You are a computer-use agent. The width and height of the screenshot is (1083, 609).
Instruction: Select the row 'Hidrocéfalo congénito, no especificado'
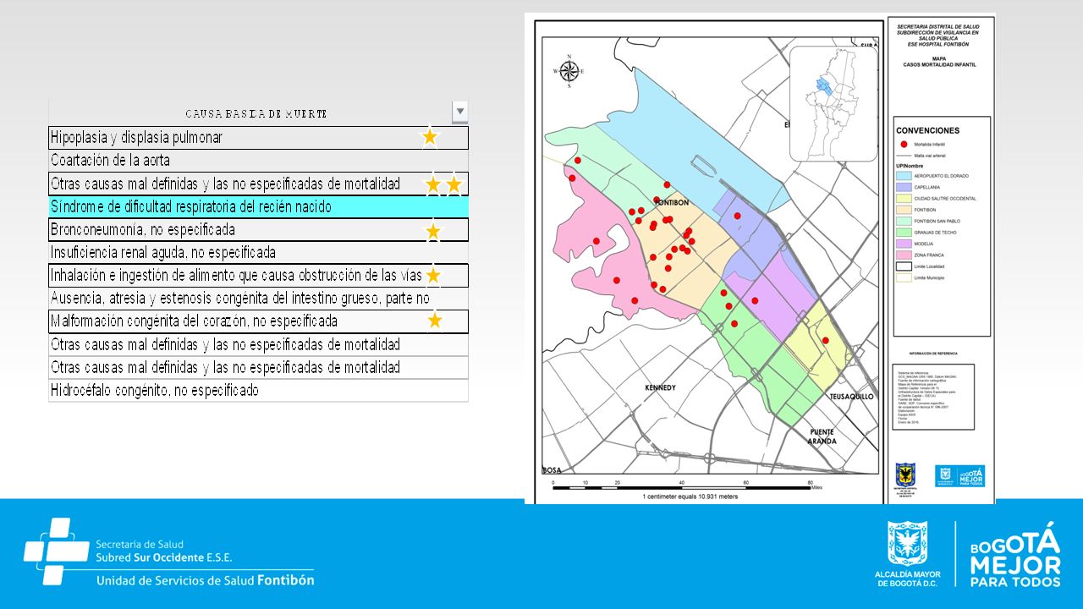point(259,391)
